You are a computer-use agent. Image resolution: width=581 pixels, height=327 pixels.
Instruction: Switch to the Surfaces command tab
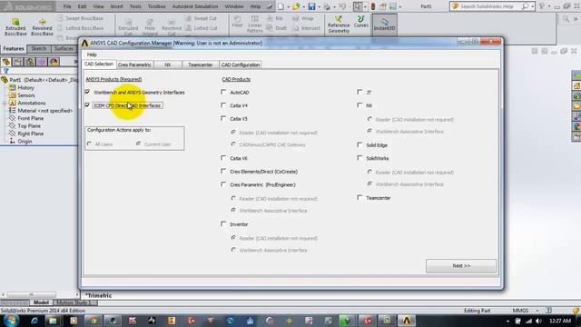(64, 48)
